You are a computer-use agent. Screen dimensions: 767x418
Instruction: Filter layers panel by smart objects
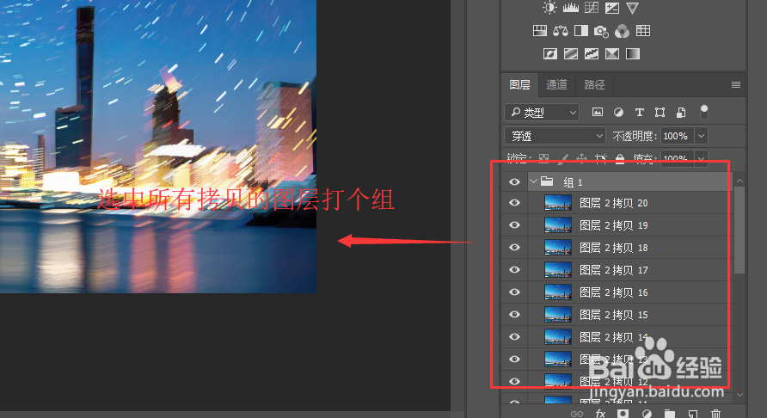681,112
